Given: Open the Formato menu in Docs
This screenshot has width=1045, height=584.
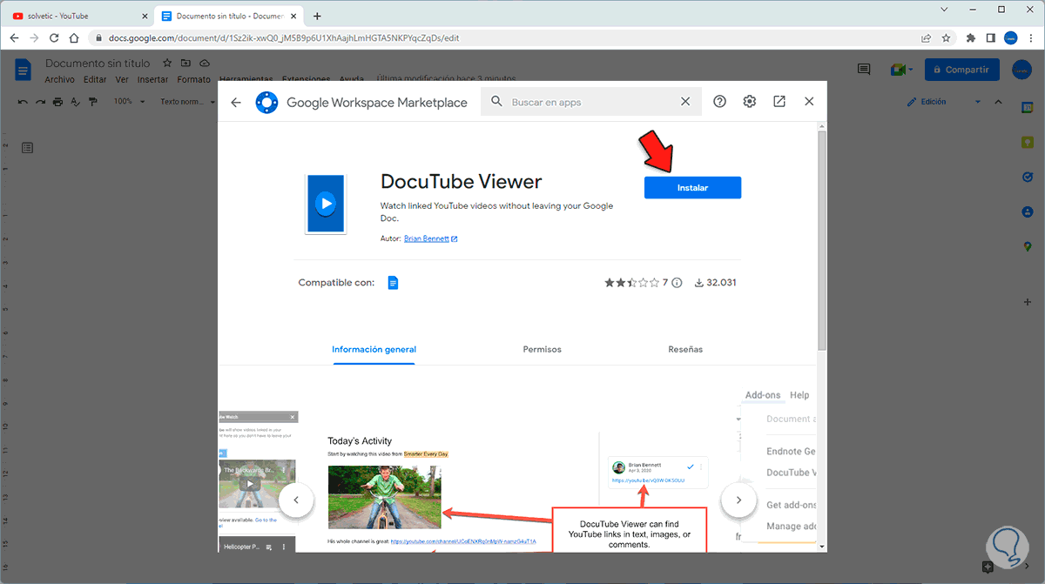Looking at the screenshot, I should [x=193, y=79].
